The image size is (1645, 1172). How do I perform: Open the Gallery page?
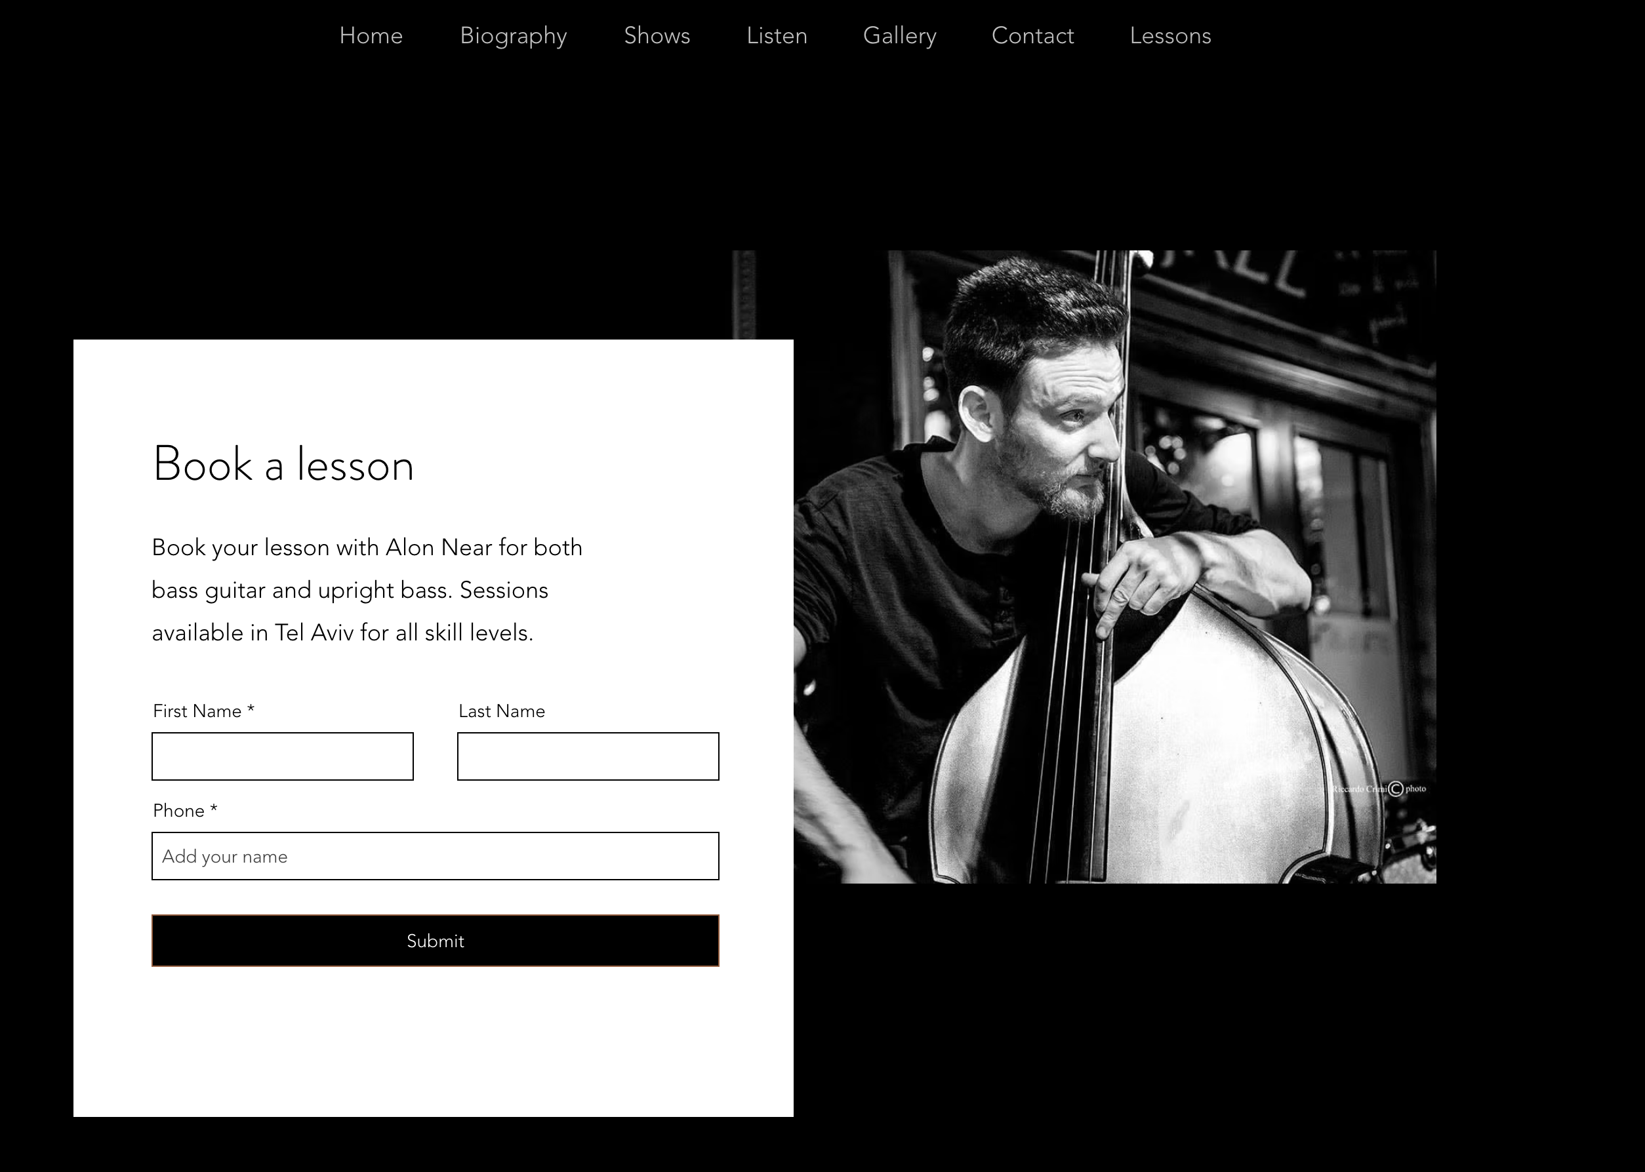[x=899, y=36]
